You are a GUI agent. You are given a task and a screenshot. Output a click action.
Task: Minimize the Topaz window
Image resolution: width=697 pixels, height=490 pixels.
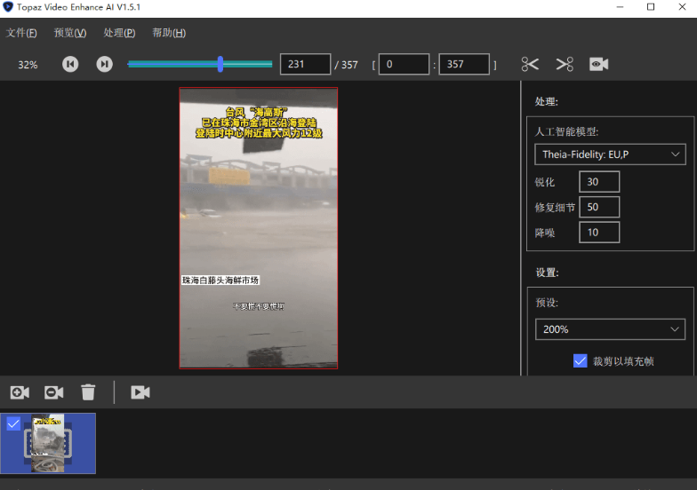click(620, 7)
